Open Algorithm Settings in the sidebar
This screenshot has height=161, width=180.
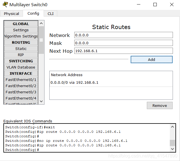click(21, 36)
